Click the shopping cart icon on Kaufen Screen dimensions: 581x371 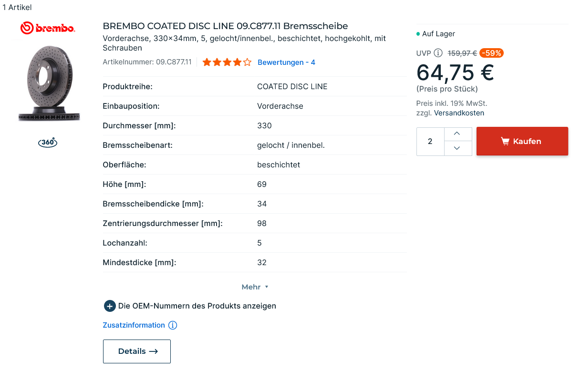coord(505,141)
